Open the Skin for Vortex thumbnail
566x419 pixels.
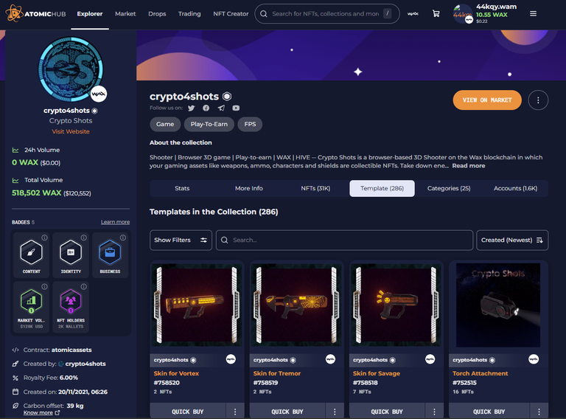tap(197, 305)
